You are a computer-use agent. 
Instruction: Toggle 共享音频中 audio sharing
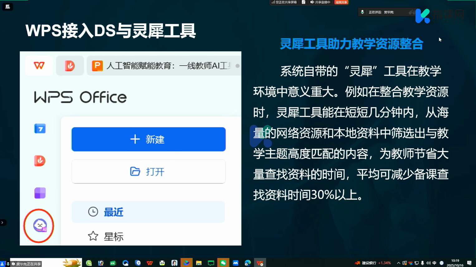tap(320, 2)
